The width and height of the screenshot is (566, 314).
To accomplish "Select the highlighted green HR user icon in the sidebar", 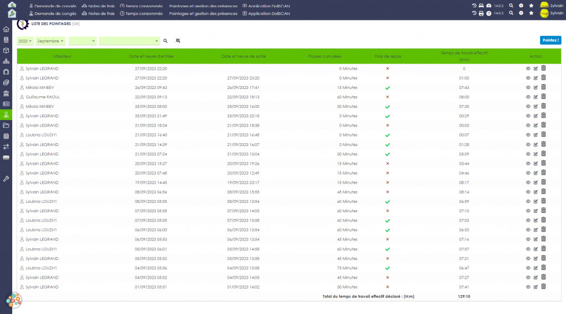I will [6, 115].
